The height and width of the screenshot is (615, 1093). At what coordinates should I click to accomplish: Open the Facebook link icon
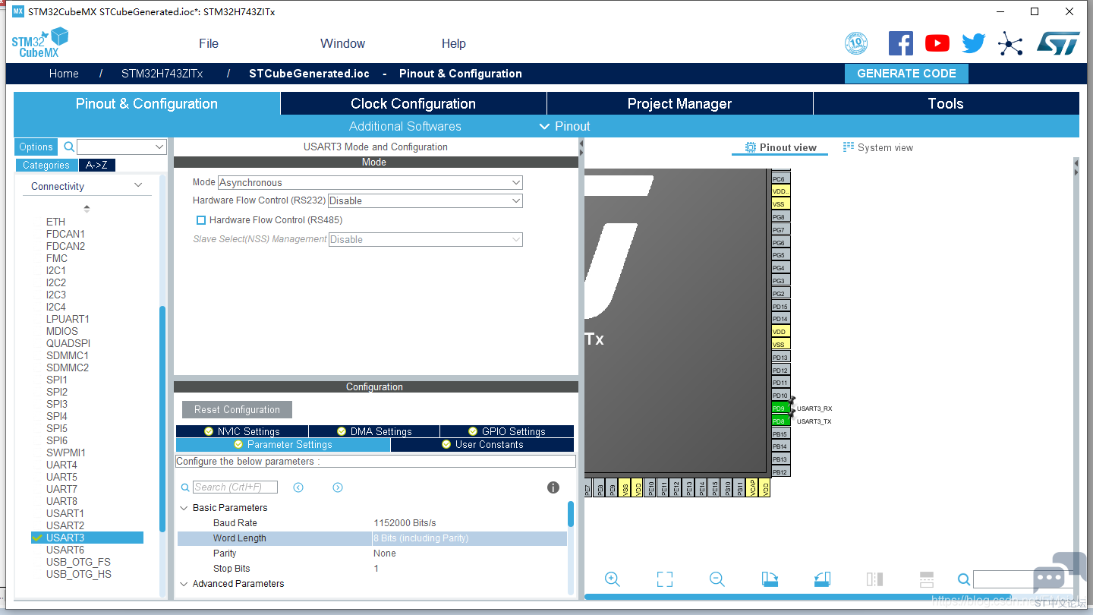[x=901, y=43]
